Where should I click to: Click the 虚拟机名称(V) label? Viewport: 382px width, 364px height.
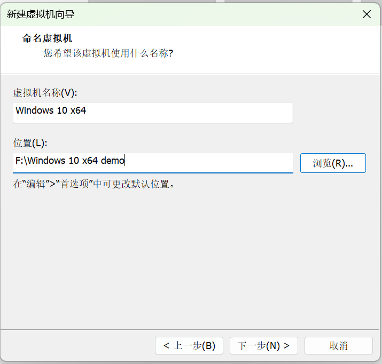(x=45, y=93)
